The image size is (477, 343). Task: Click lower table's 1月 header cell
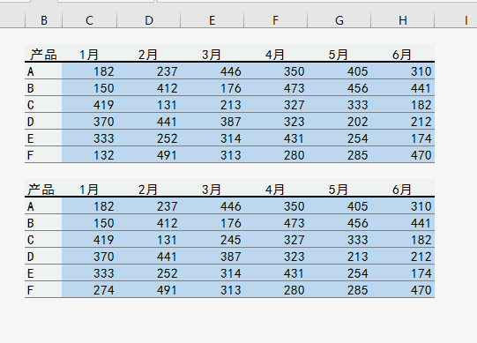click(x=89, y=189)
